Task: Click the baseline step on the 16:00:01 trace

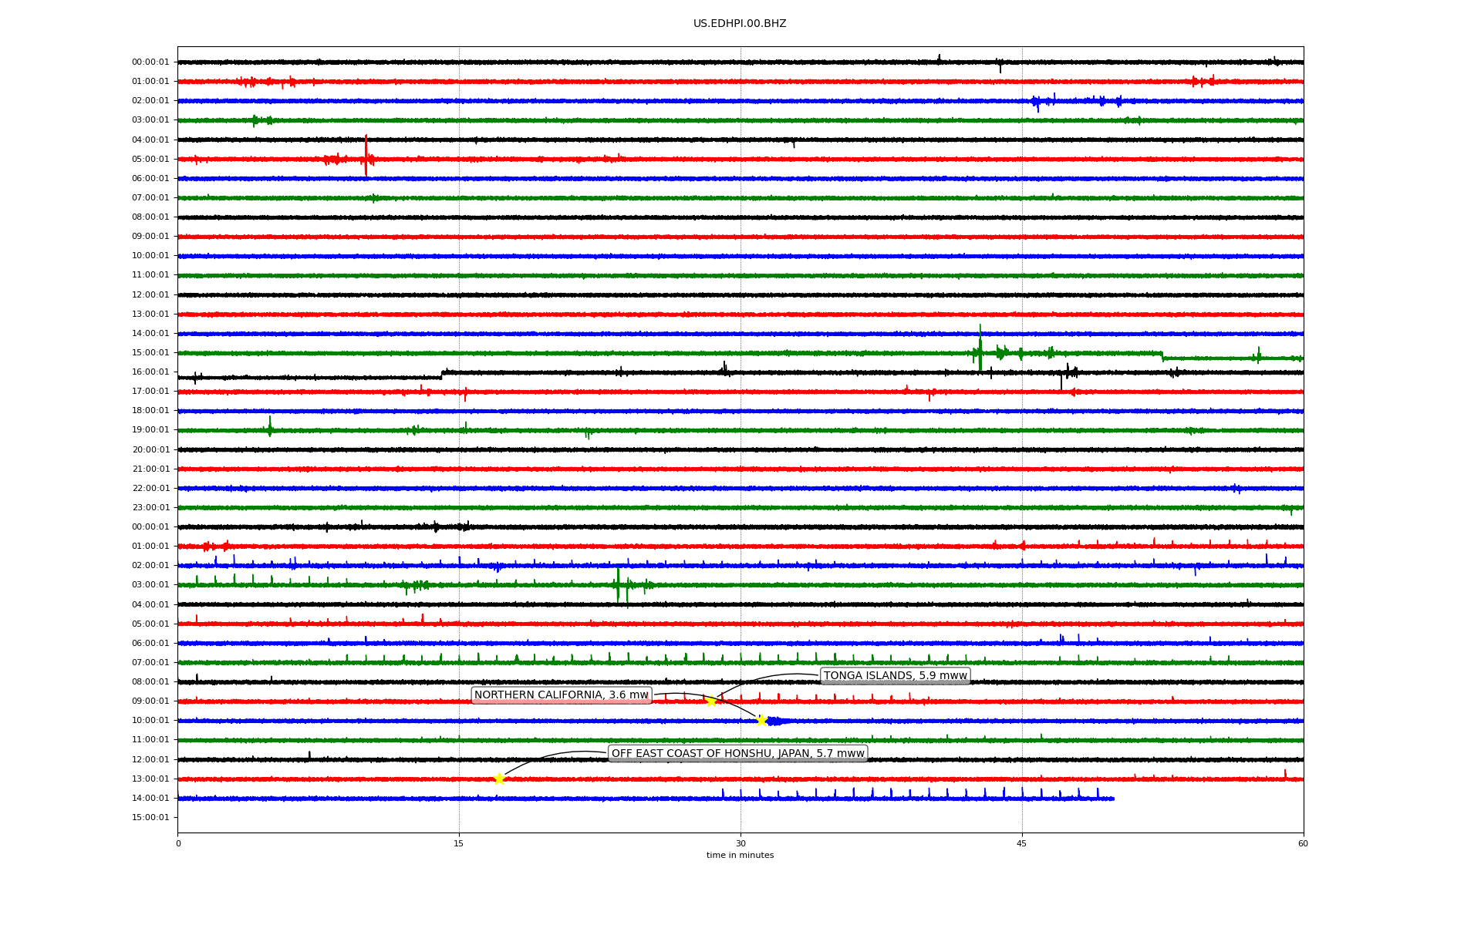Action: point(442,375)
